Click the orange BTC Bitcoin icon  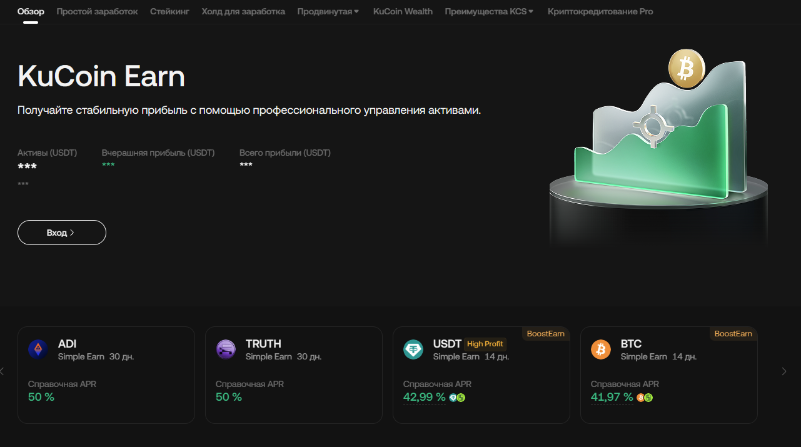coord(601,349)
